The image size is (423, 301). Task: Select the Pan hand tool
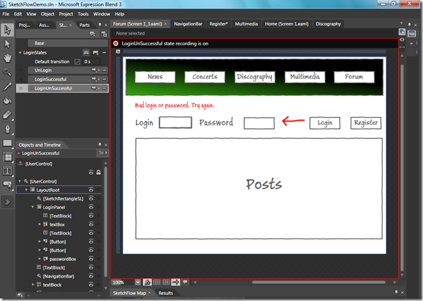pos(7,57)
